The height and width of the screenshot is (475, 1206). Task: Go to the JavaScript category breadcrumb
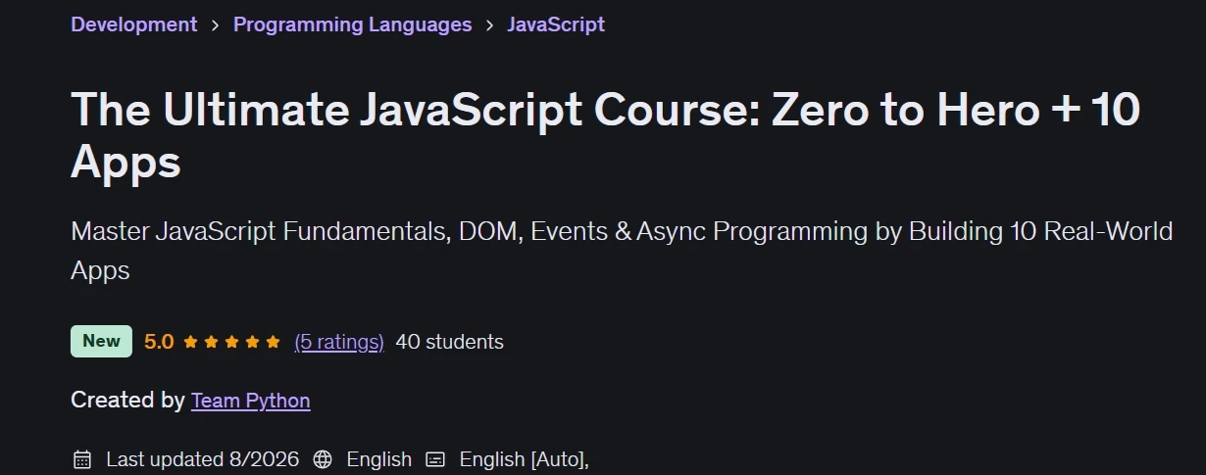[x=556, y=24]
